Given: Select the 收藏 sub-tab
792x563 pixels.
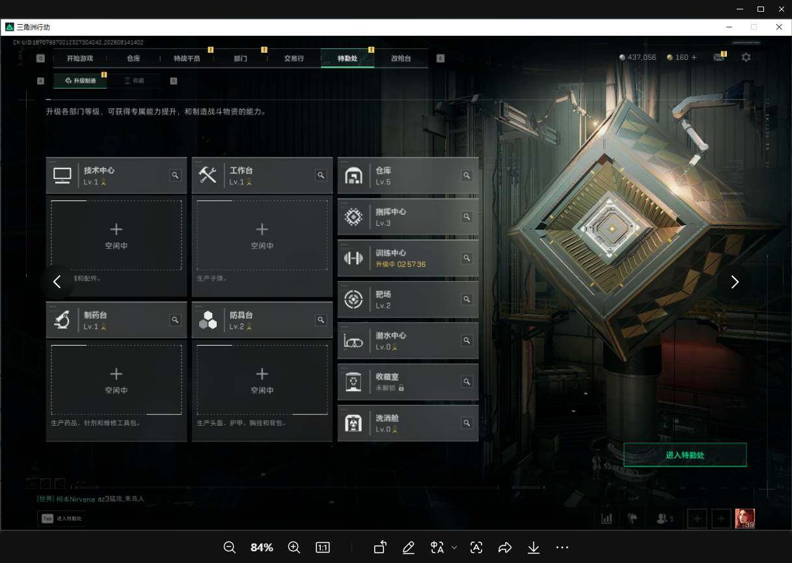Looking at the screenshot, I should pyautogui.click(x=133, y=81).
